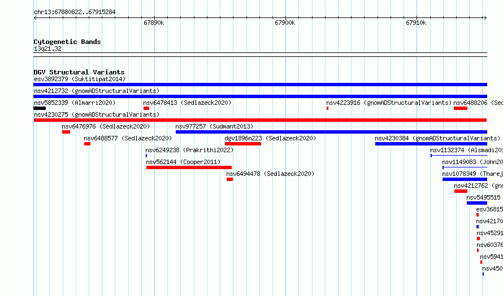503x296 pixels.
Task: Open the nsv6249238 (Prakrithi2022) label
Action: coord(189,150)
